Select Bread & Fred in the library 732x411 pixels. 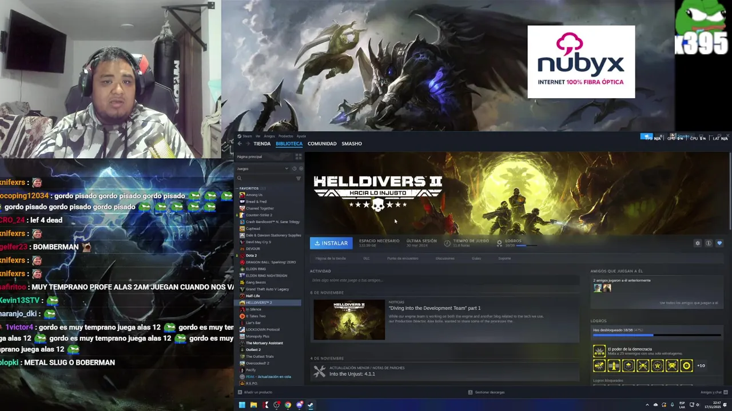(x=256, y=202)
